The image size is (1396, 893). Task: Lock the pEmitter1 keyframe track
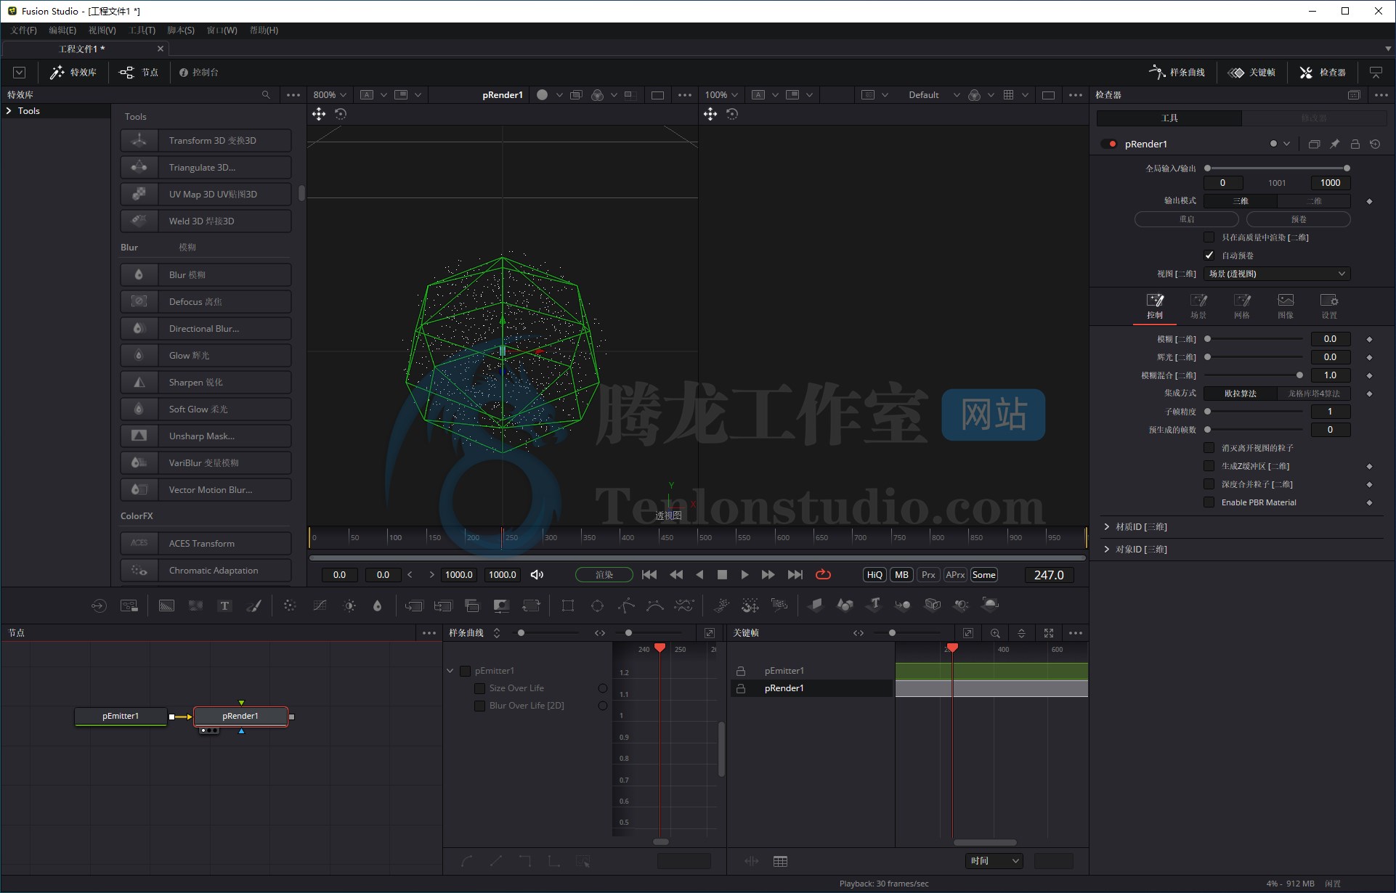[x=741, y=671]
